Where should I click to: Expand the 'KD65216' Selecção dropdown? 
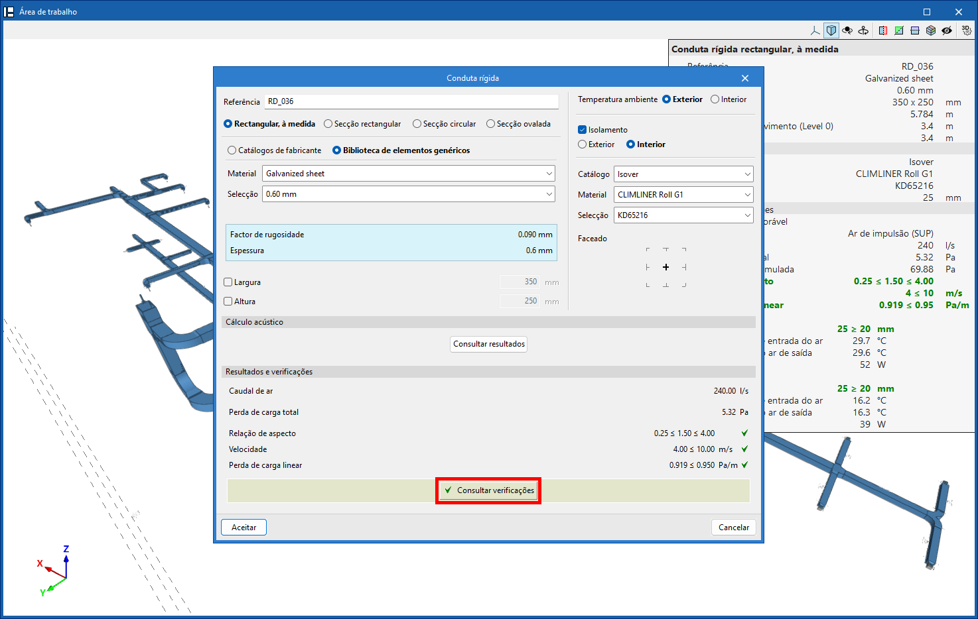point(683,215)
